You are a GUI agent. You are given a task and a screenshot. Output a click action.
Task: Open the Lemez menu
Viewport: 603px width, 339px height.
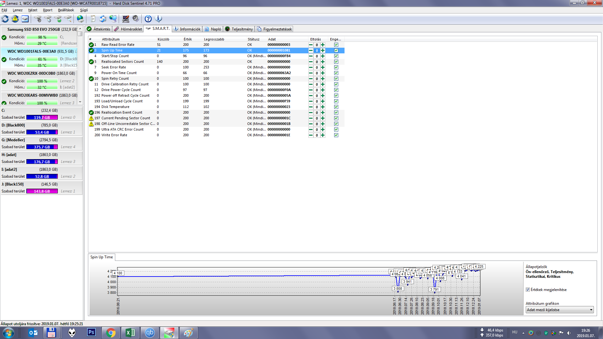point(18,10)
